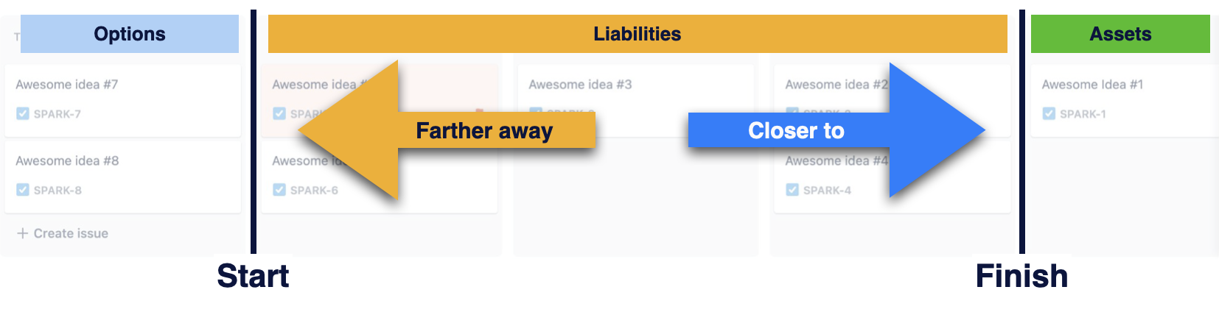Click the Finish label below the board
Viewport: 1219px width, 312px height.
(x=1021, y=277)
